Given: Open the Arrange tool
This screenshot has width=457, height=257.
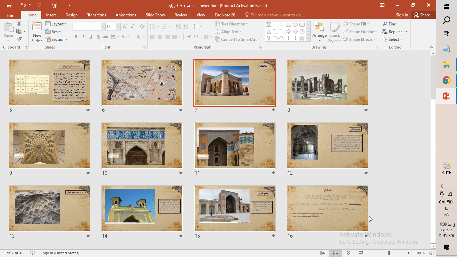Looking at the screenshot, I should [319, 31].
